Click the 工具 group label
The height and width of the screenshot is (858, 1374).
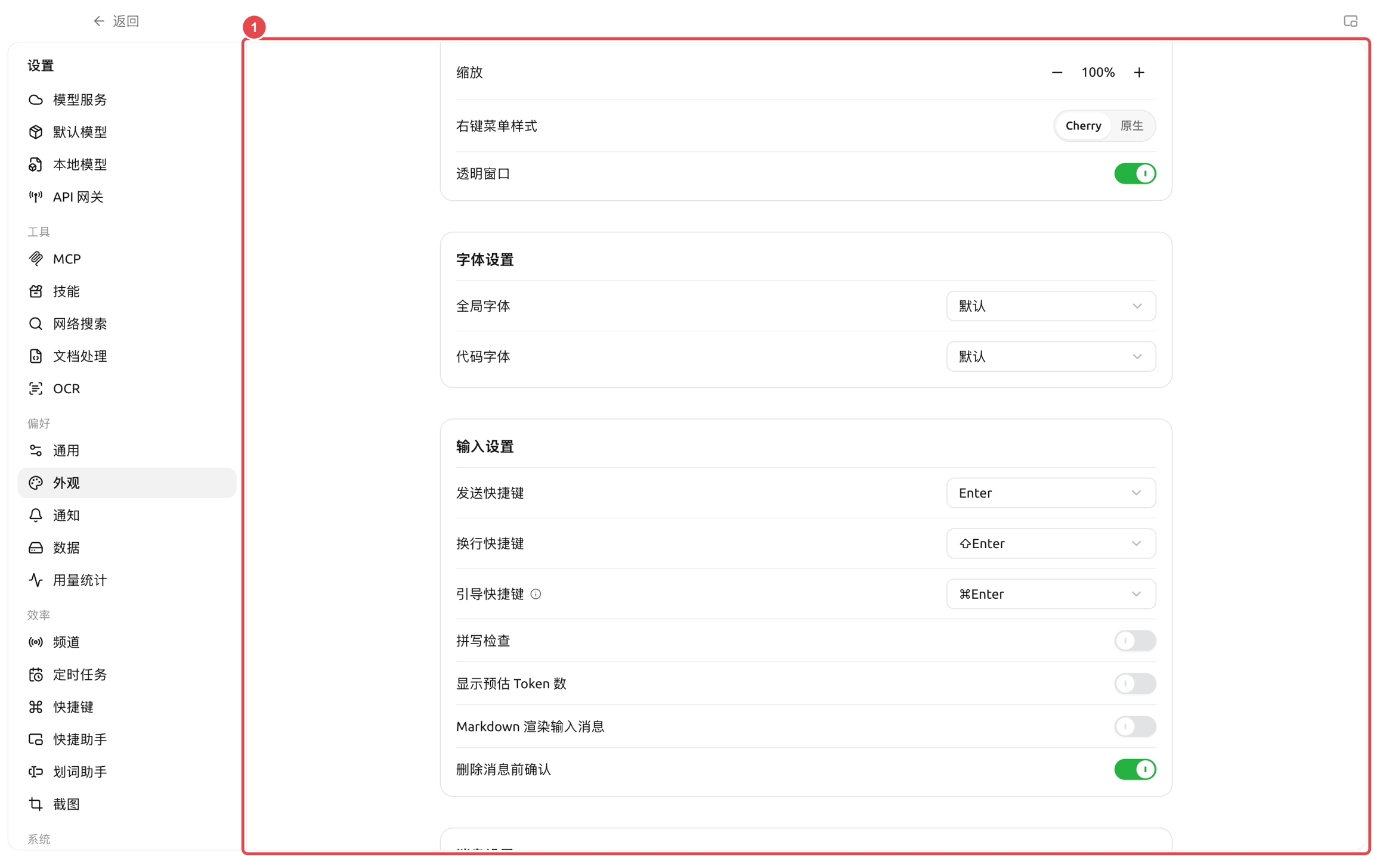[x=39, y=232]
